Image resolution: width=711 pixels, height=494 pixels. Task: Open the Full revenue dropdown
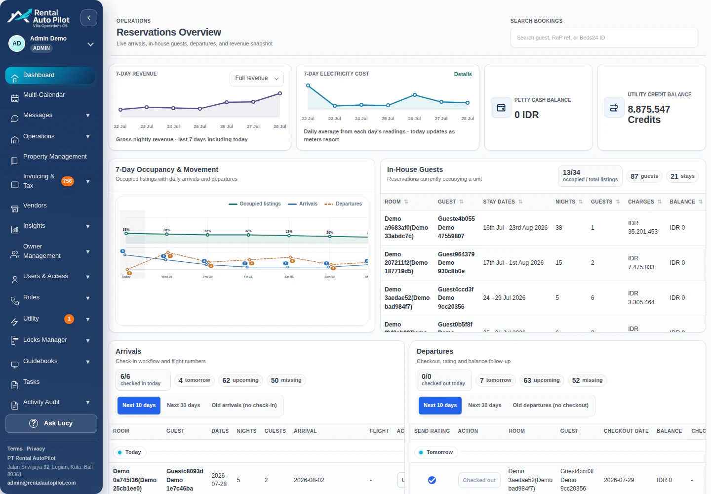point(257,78)
